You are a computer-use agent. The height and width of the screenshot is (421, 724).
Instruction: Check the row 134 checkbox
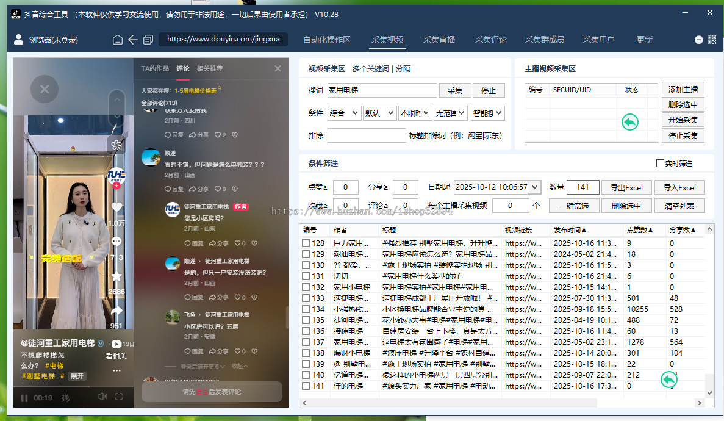point(306,309)
